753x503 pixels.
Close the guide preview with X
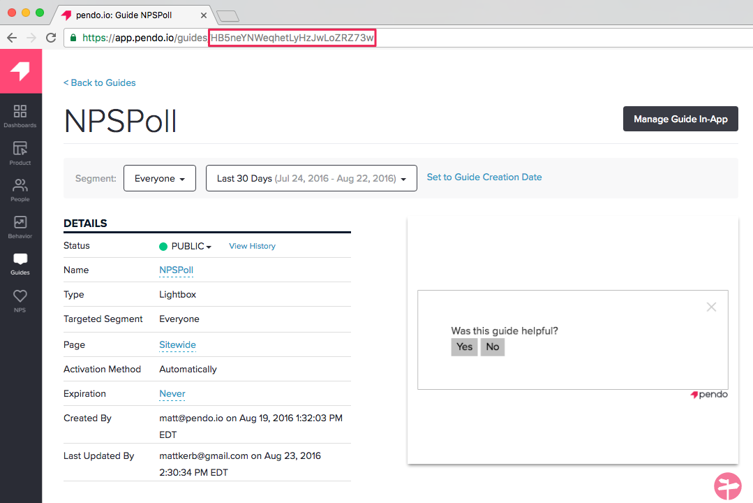tap(711, 307)
